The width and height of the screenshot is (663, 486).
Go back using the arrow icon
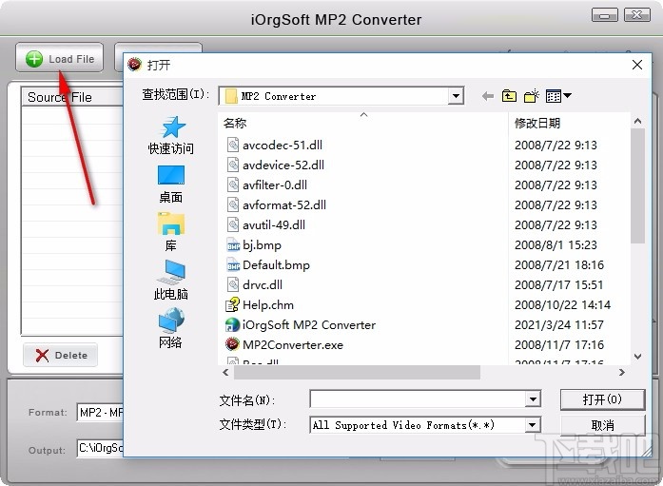coord(488,96)
